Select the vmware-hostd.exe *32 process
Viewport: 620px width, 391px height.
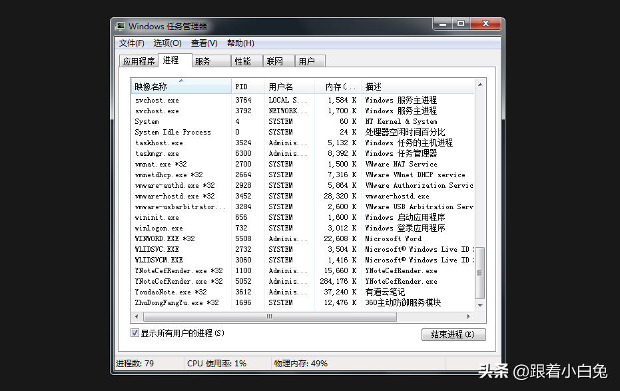coord(302,196)
